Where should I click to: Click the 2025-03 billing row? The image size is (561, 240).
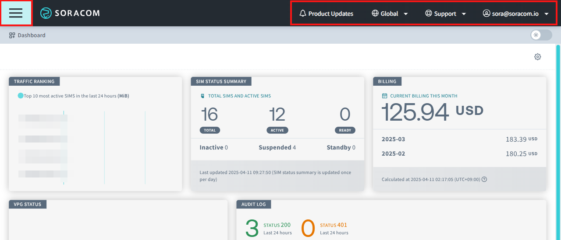(459, 139)
